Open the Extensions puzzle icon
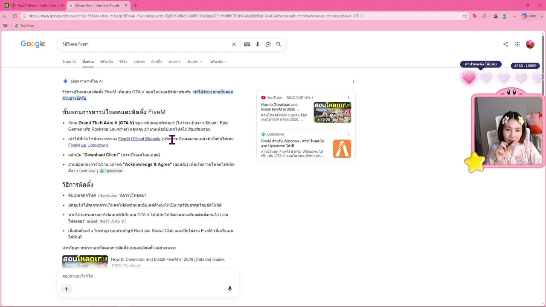The height and width of the screenshot is (307, 546). click(x=485, y=16)
